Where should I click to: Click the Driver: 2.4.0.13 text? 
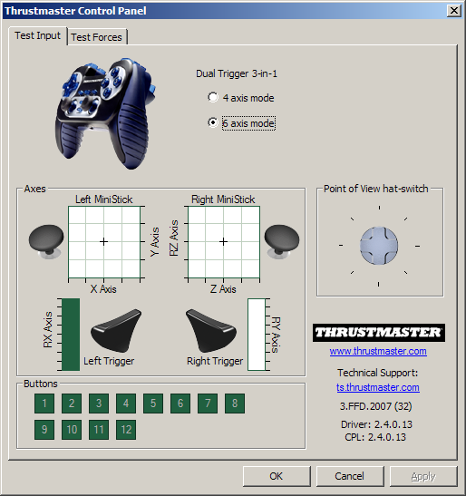[376, 424]
